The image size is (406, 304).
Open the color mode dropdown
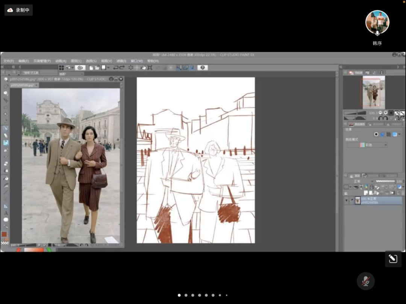pyautogui.click(x=367, y=145)
